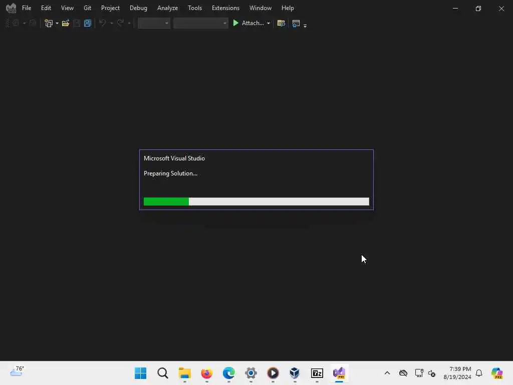Open the Project menu
513x385 pixels.
point(110,8)
